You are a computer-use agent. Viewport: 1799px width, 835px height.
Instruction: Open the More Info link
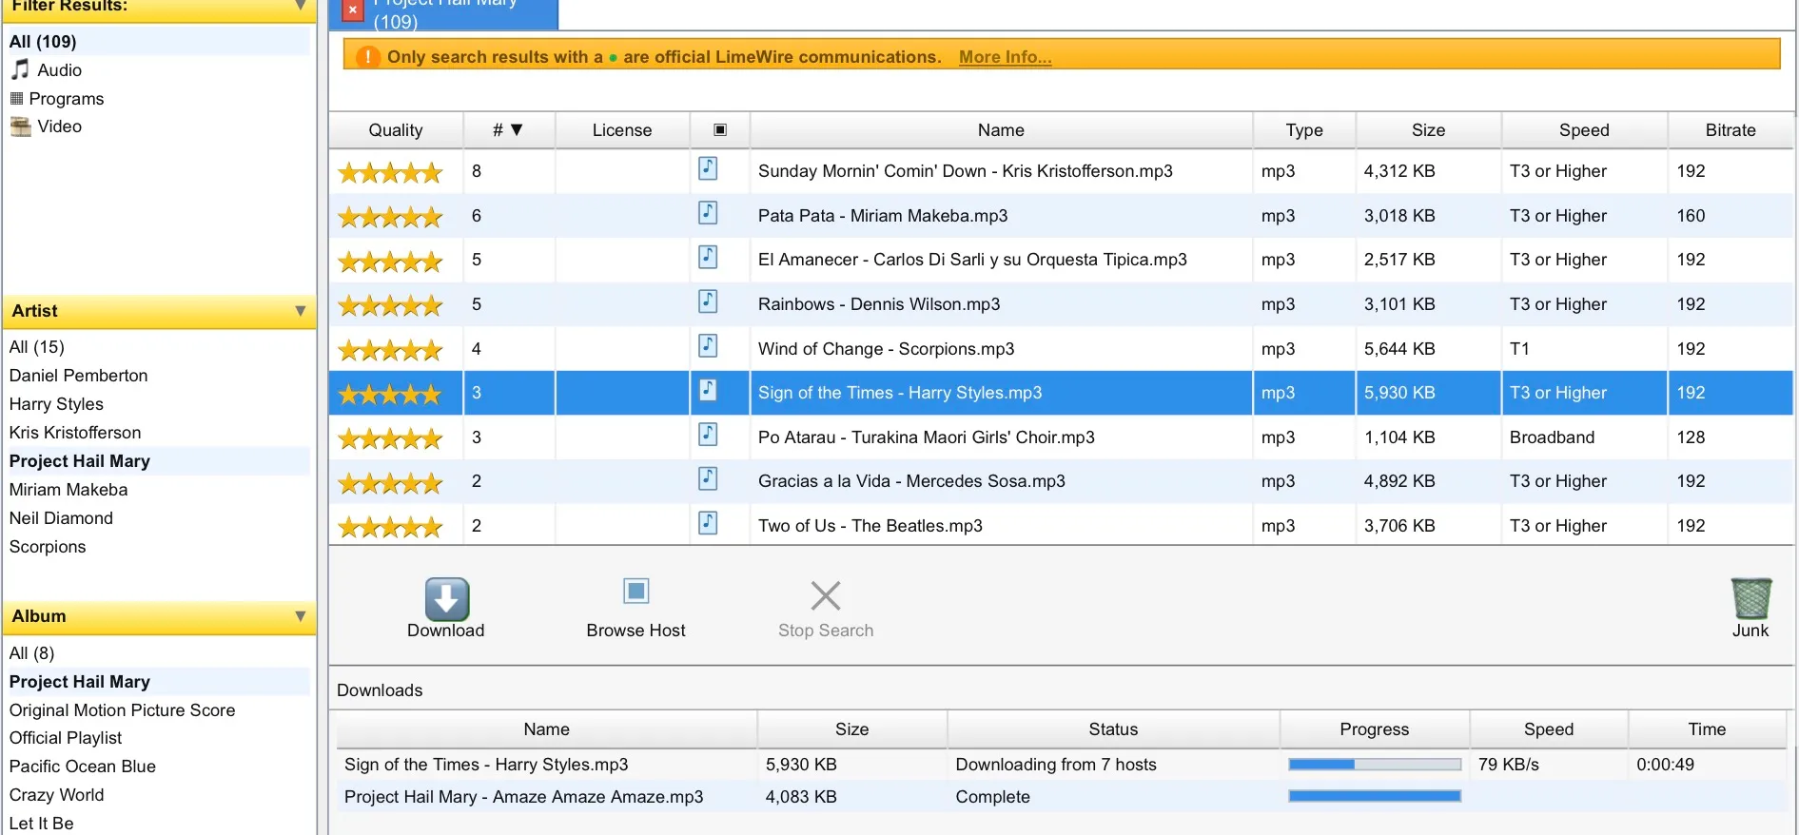[1005, 57]
